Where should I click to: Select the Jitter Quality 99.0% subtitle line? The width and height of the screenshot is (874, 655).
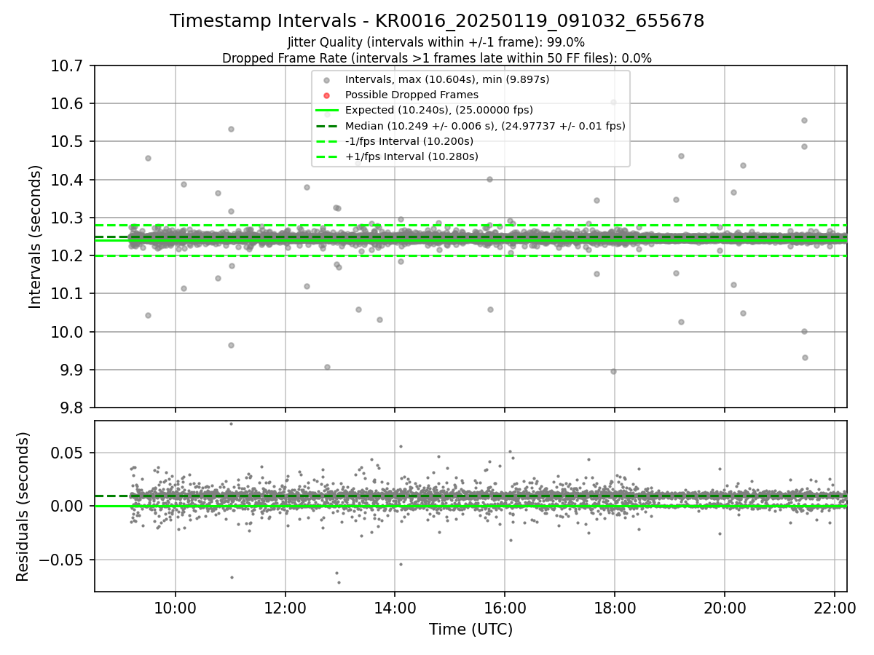(436, 42)
